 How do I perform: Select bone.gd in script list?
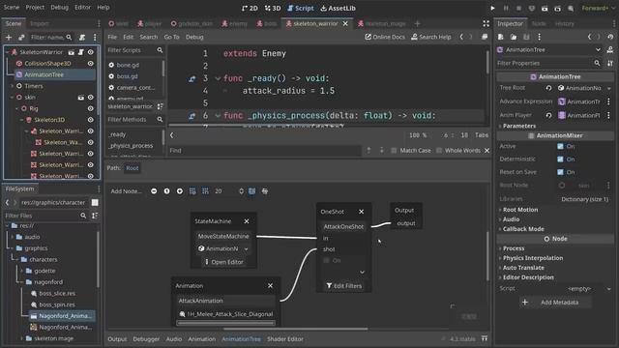point(128,65)
